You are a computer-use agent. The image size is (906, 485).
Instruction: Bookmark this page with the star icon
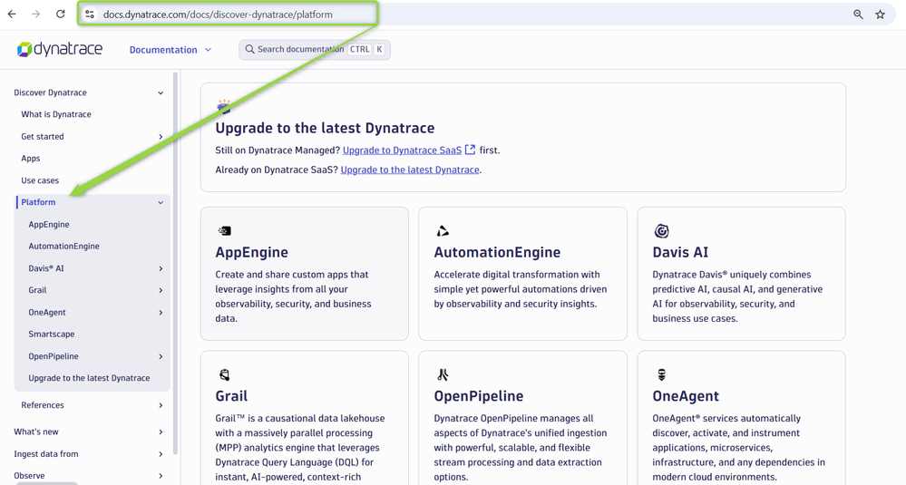coord(880,15)
